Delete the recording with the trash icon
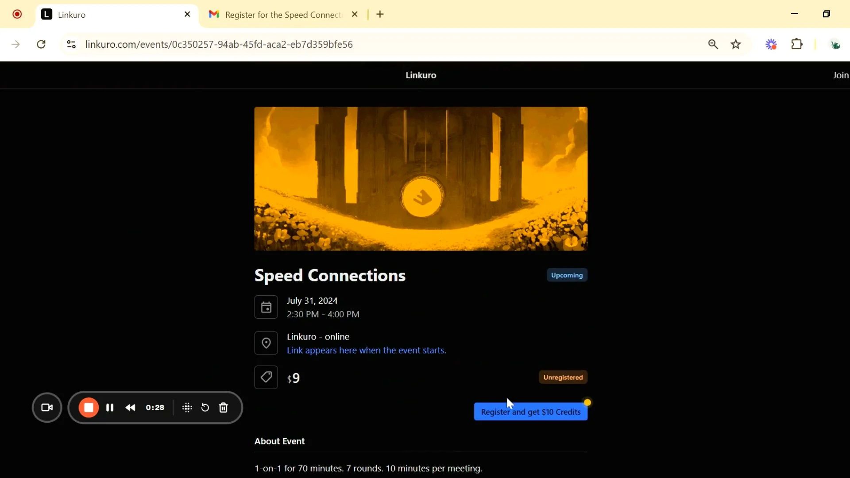This screenshot has height=478, width=850. click(x=224, y=408)
